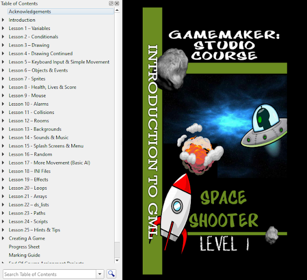This screenshot has height=280, width=307.
Task: Expand Lesson 18 – INI Files
Action: click(3, 171)
